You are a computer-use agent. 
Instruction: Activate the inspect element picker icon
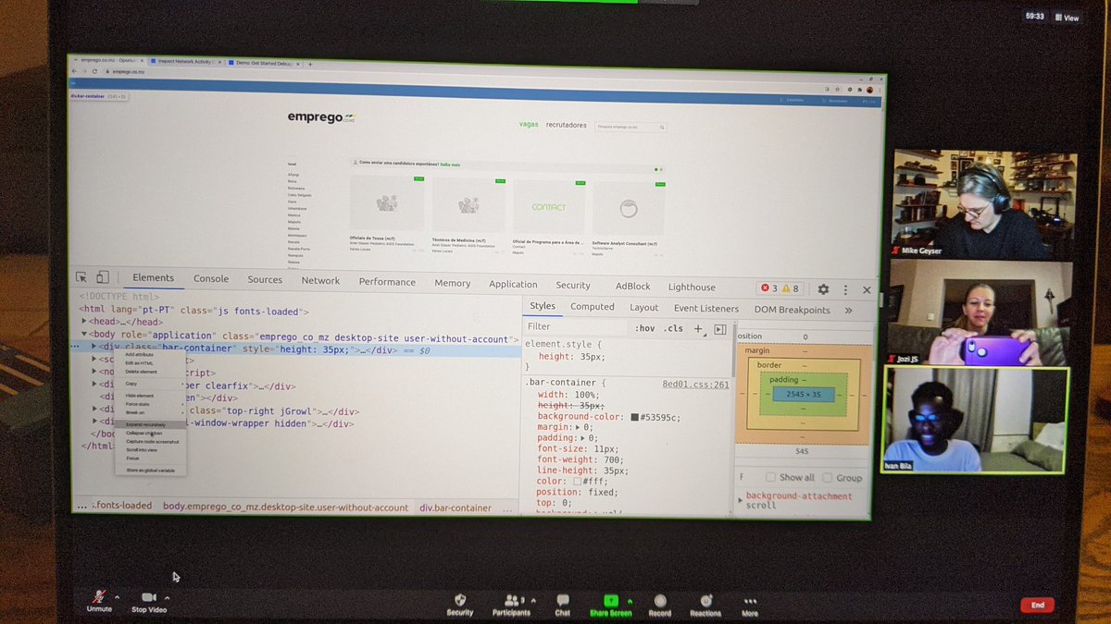point(81,276)
